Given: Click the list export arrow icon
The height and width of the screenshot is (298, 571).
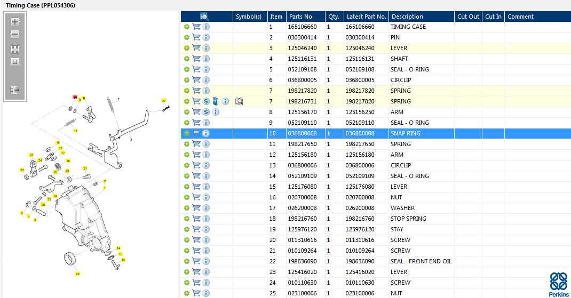Looking at the screenshot, I should [x=15, y=90].
